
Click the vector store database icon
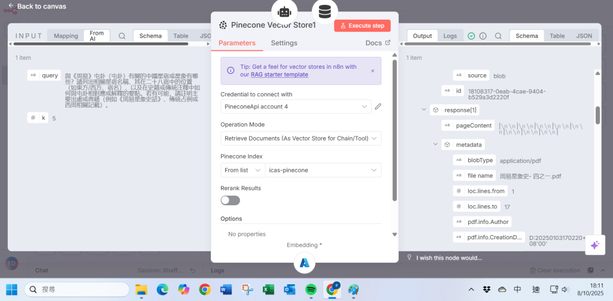325,11
